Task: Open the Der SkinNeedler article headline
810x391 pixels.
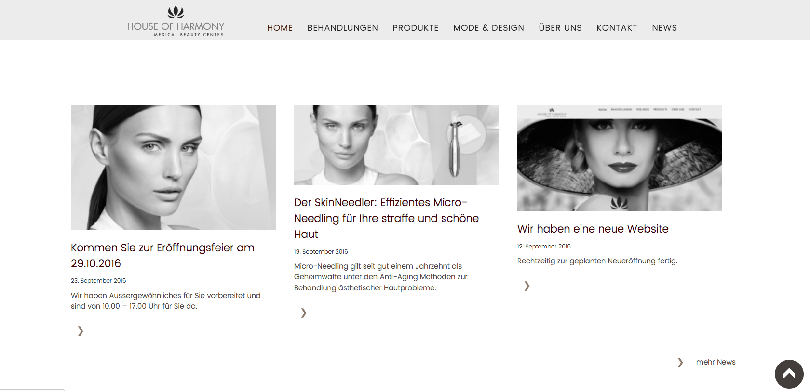Action: (386, 218)
